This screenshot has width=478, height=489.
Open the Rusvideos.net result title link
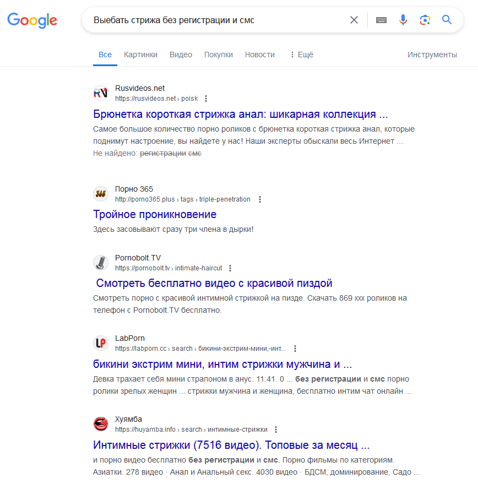241,115
